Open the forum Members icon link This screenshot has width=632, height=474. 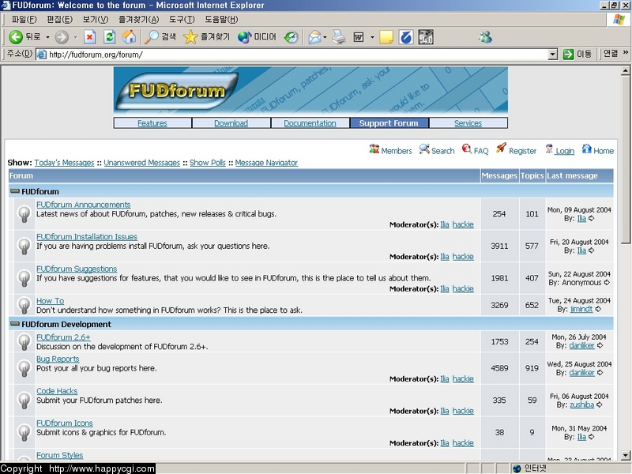[x=390, y=150]
